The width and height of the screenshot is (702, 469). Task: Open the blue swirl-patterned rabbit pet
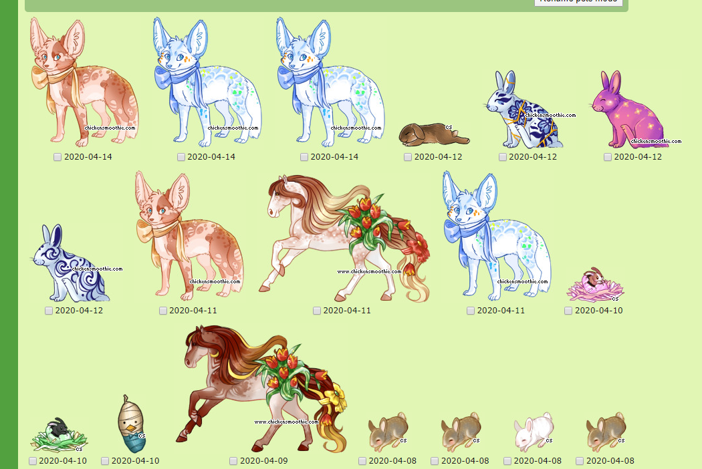[71, 263]
